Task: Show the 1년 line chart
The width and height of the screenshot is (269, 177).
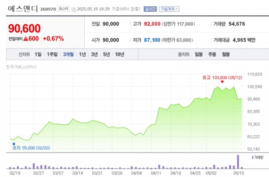Action: tap(82, 54)
